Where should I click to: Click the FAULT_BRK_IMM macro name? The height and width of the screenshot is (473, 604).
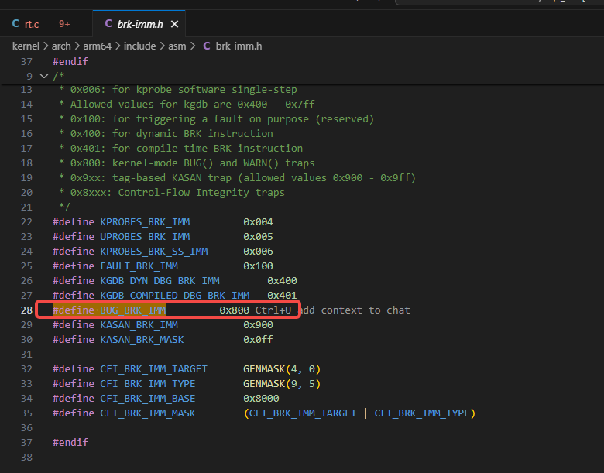(x=139, y=266)
